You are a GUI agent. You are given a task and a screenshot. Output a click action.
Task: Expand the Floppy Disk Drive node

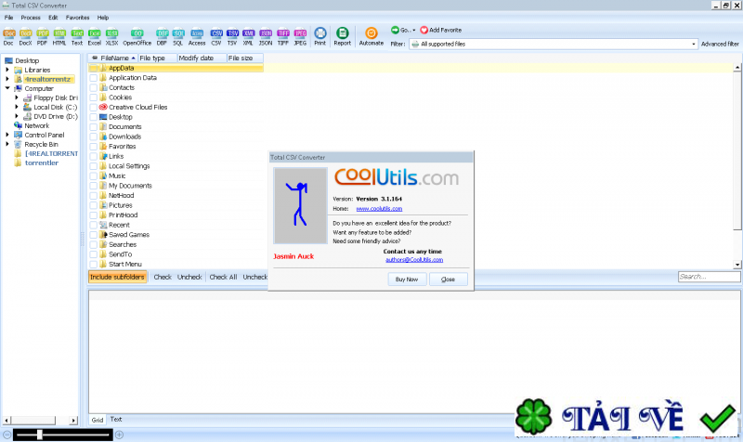17,97
